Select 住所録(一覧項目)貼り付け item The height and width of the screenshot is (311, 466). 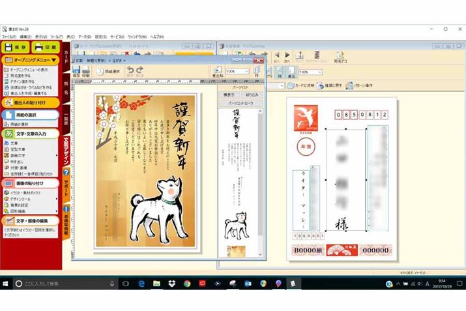(x=31, y=173)
